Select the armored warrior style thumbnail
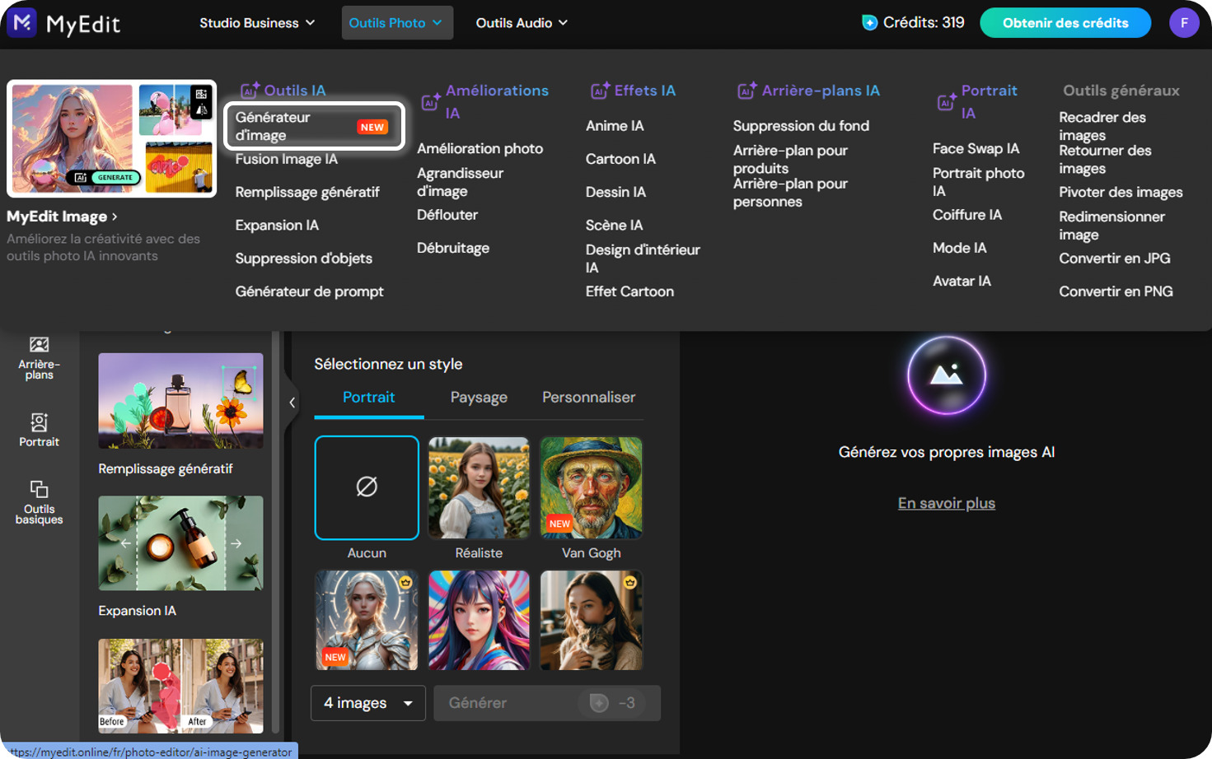 click(367, 620)
